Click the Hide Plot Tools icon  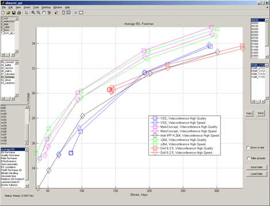(76, 13)
